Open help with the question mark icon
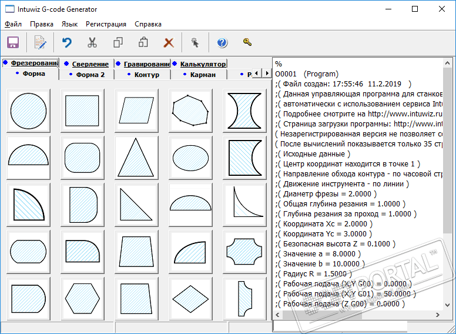This screenshot has height=334, width=456. tap(222, 43)
